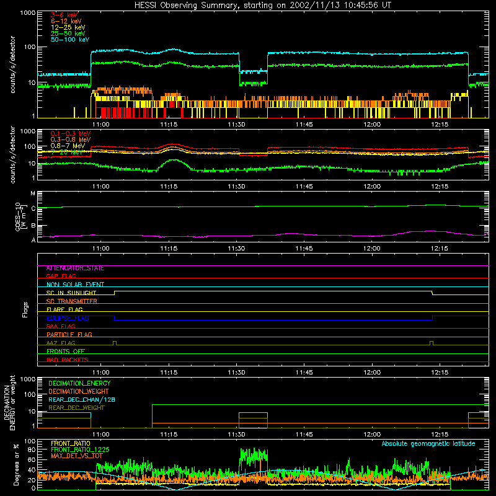Click the C class tick label on GOES axis
The image size is (496, 496).
pyautogui.click(x=33, y=208)
